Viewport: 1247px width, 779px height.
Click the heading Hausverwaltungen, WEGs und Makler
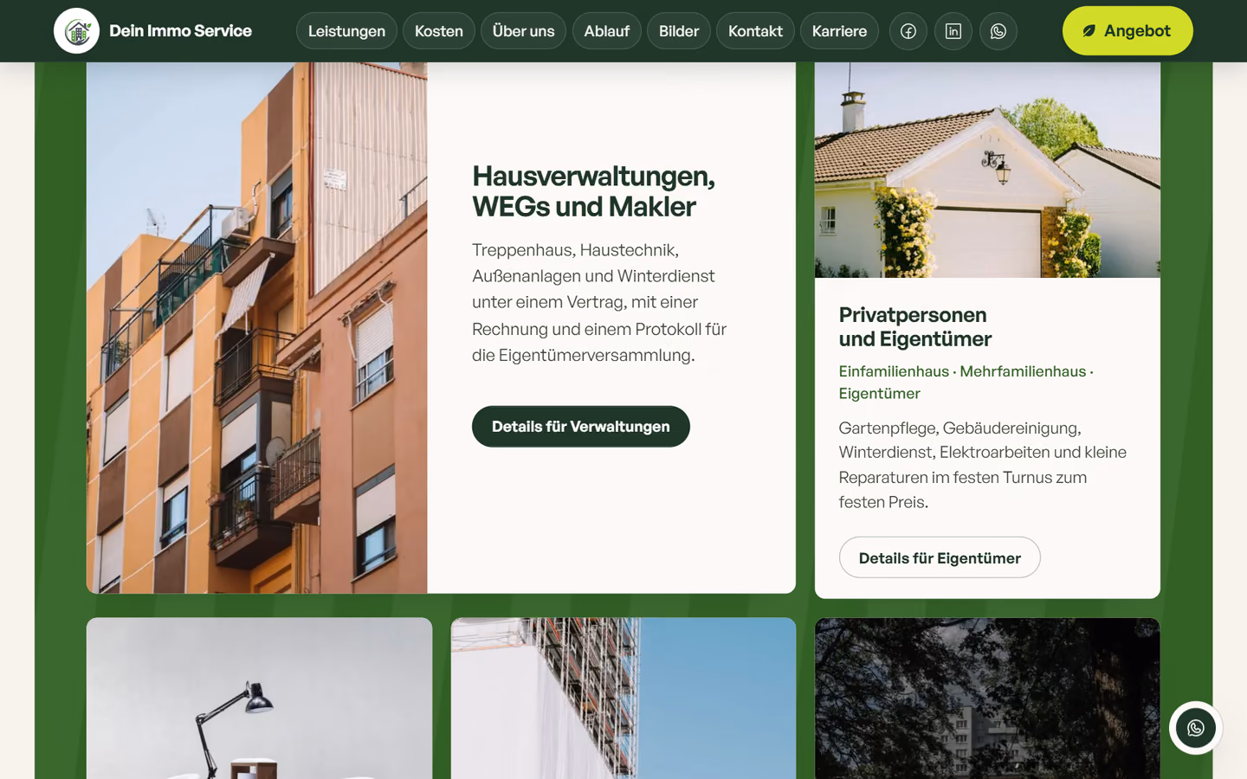point(594,191)
